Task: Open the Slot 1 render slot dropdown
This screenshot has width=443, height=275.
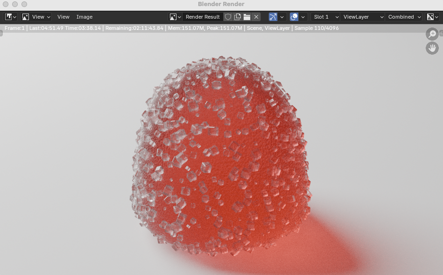Action: [x=325, y=17]
